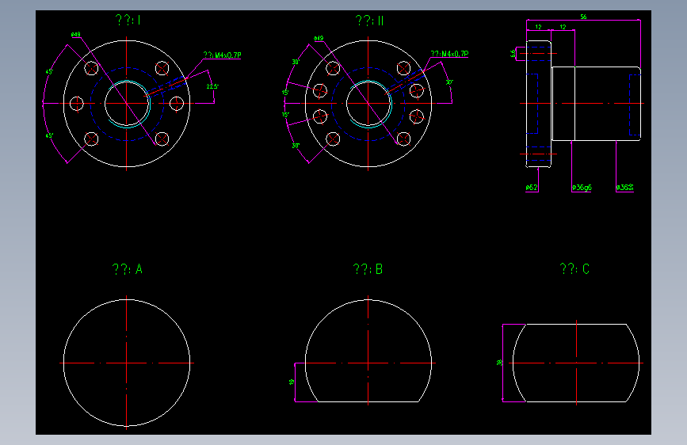Select the lower '15°' angle in view II
The image size is (687, 445).
coord(285,115)
